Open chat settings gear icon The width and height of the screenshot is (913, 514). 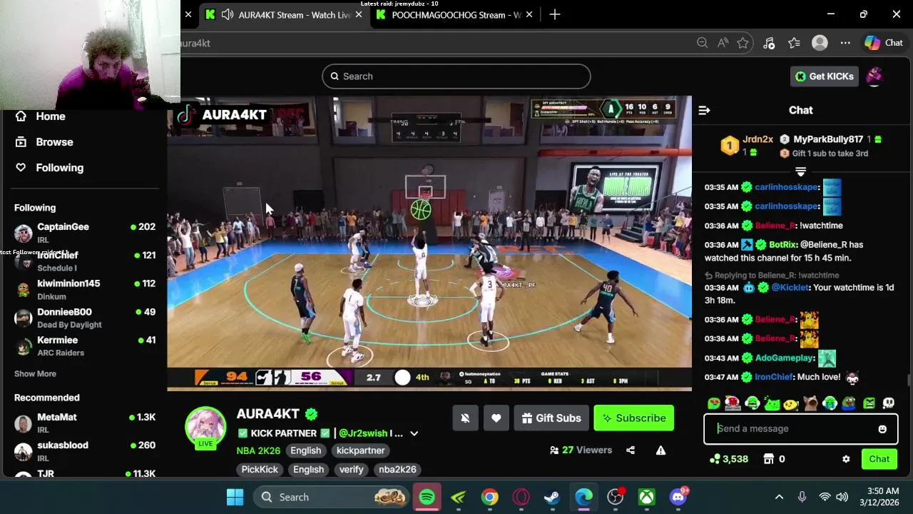click(x=846, y=459)
